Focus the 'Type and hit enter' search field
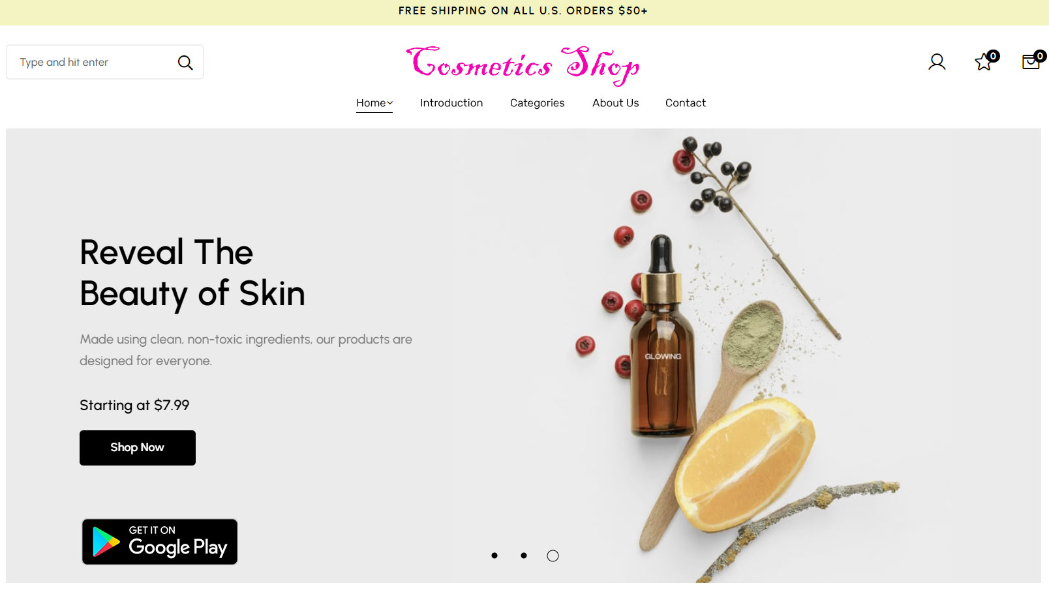 (92, 62)
